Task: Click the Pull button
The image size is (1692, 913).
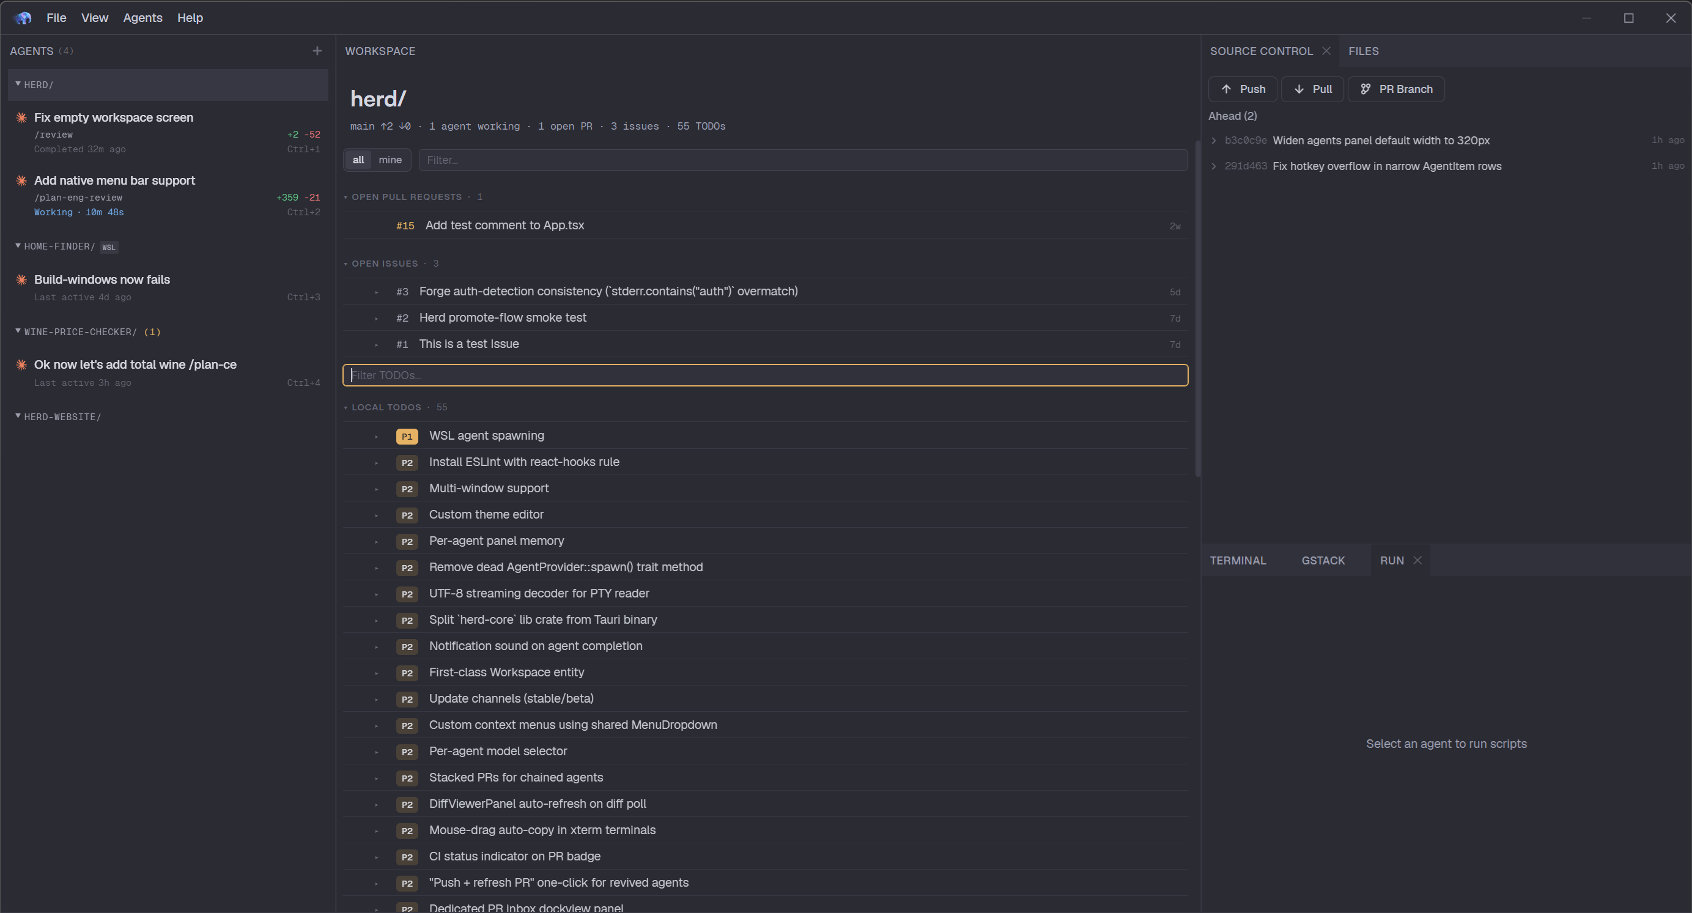Action: [x=1312, y=89]
